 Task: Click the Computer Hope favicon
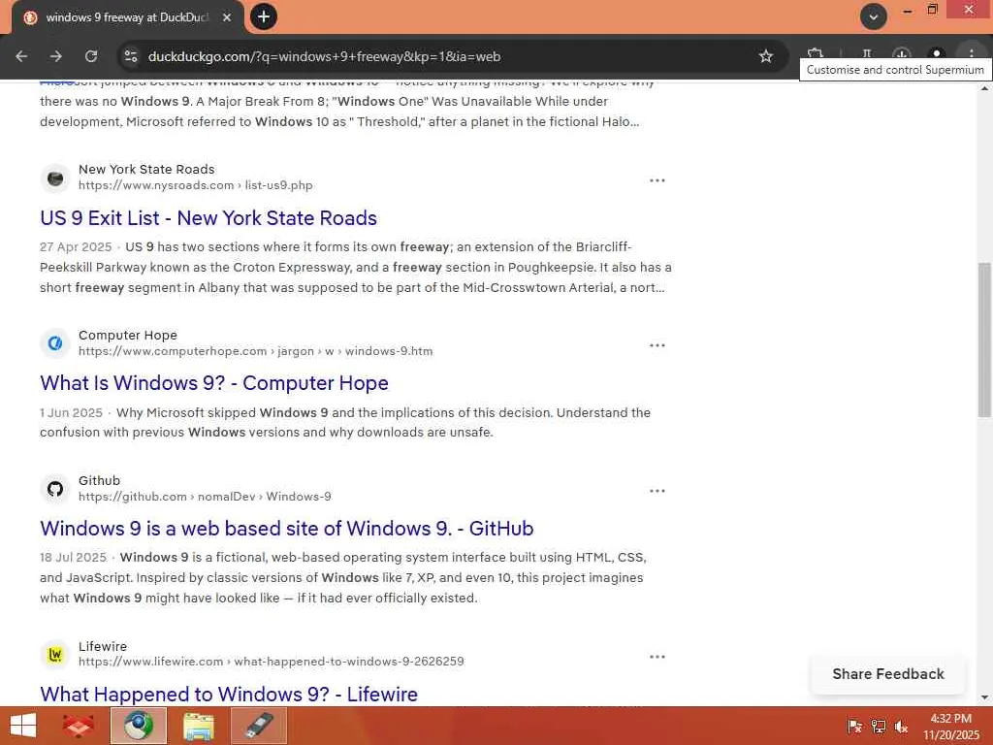click(55, 343)
